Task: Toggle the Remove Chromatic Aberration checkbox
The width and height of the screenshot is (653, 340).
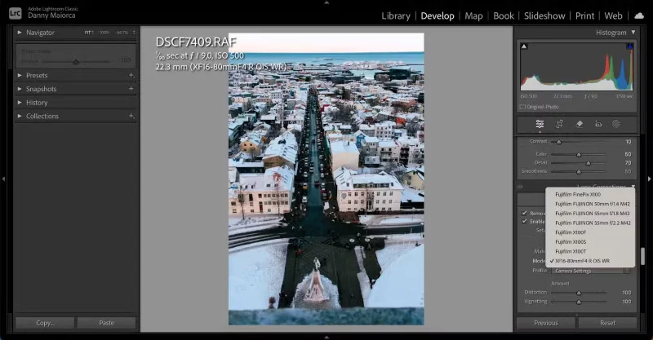Action: point(524,213)
